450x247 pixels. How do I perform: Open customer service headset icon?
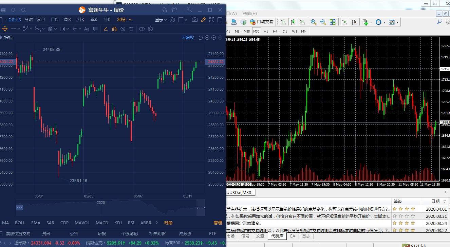coord(164,10)
